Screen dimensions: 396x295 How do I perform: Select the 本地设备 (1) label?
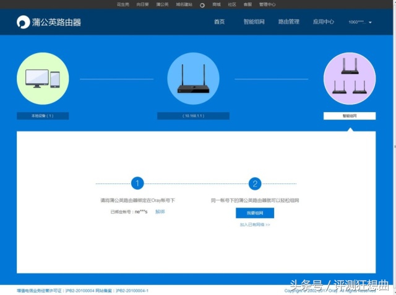click(x=43, y=116)
